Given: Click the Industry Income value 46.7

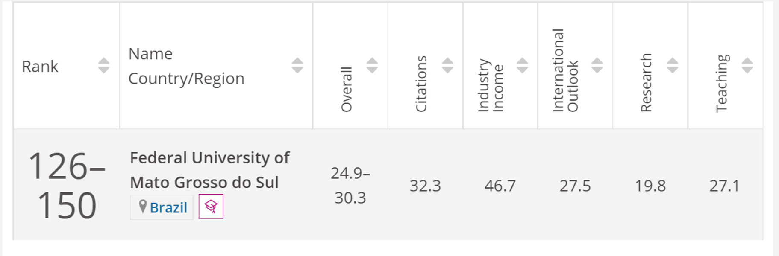Looking at the screenshot, I should tap(500, 186).
